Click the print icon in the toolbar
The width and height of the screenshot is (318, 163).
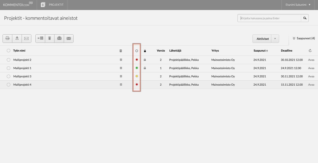8,38
